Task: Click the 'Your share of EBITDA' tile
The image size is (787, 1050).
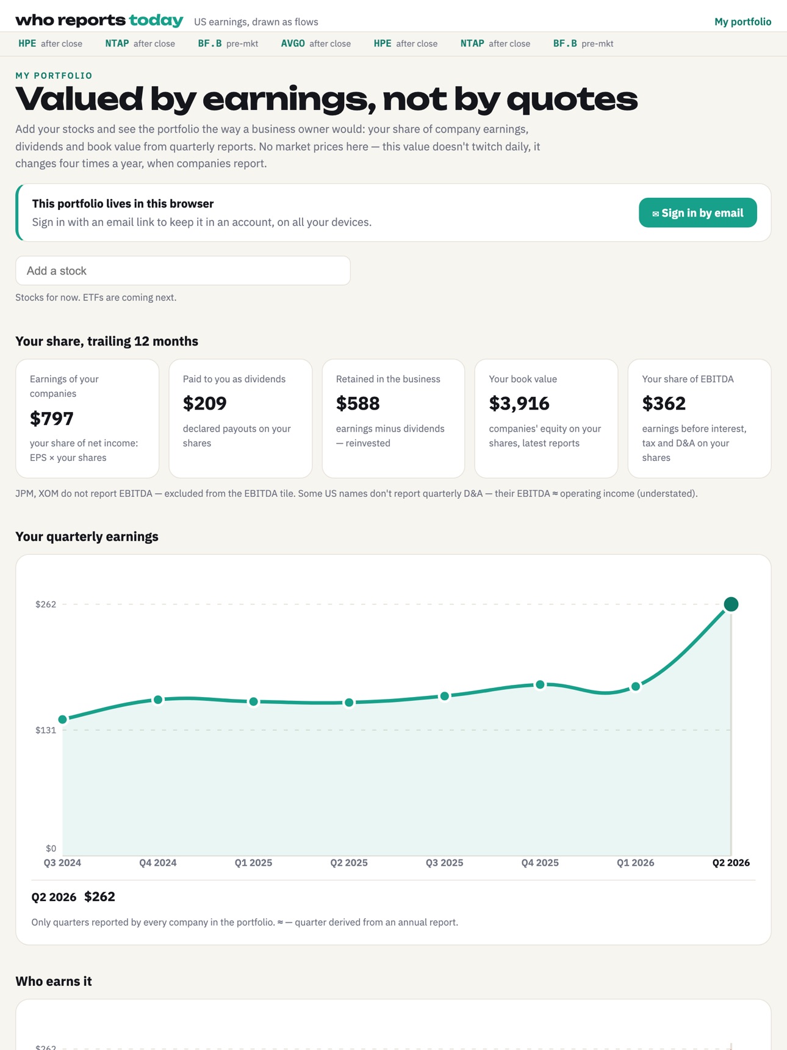Action: (x=699, y=418)
